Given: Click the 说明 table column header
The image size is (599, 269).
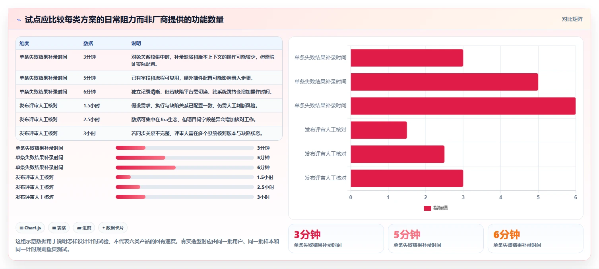Looking at the screenshot, I should pos(136,43).
